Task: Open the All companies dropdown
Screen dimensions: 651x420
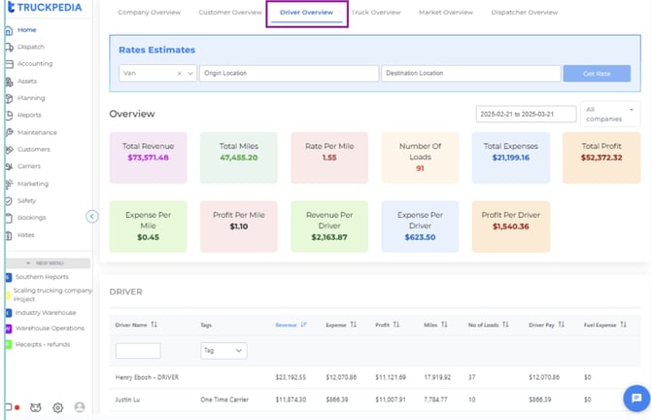Action: 610,114
